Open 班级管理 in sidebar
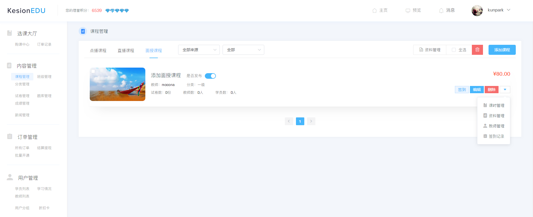The width and height of the screenshot is (533, 217). click(x=44, y=77)
